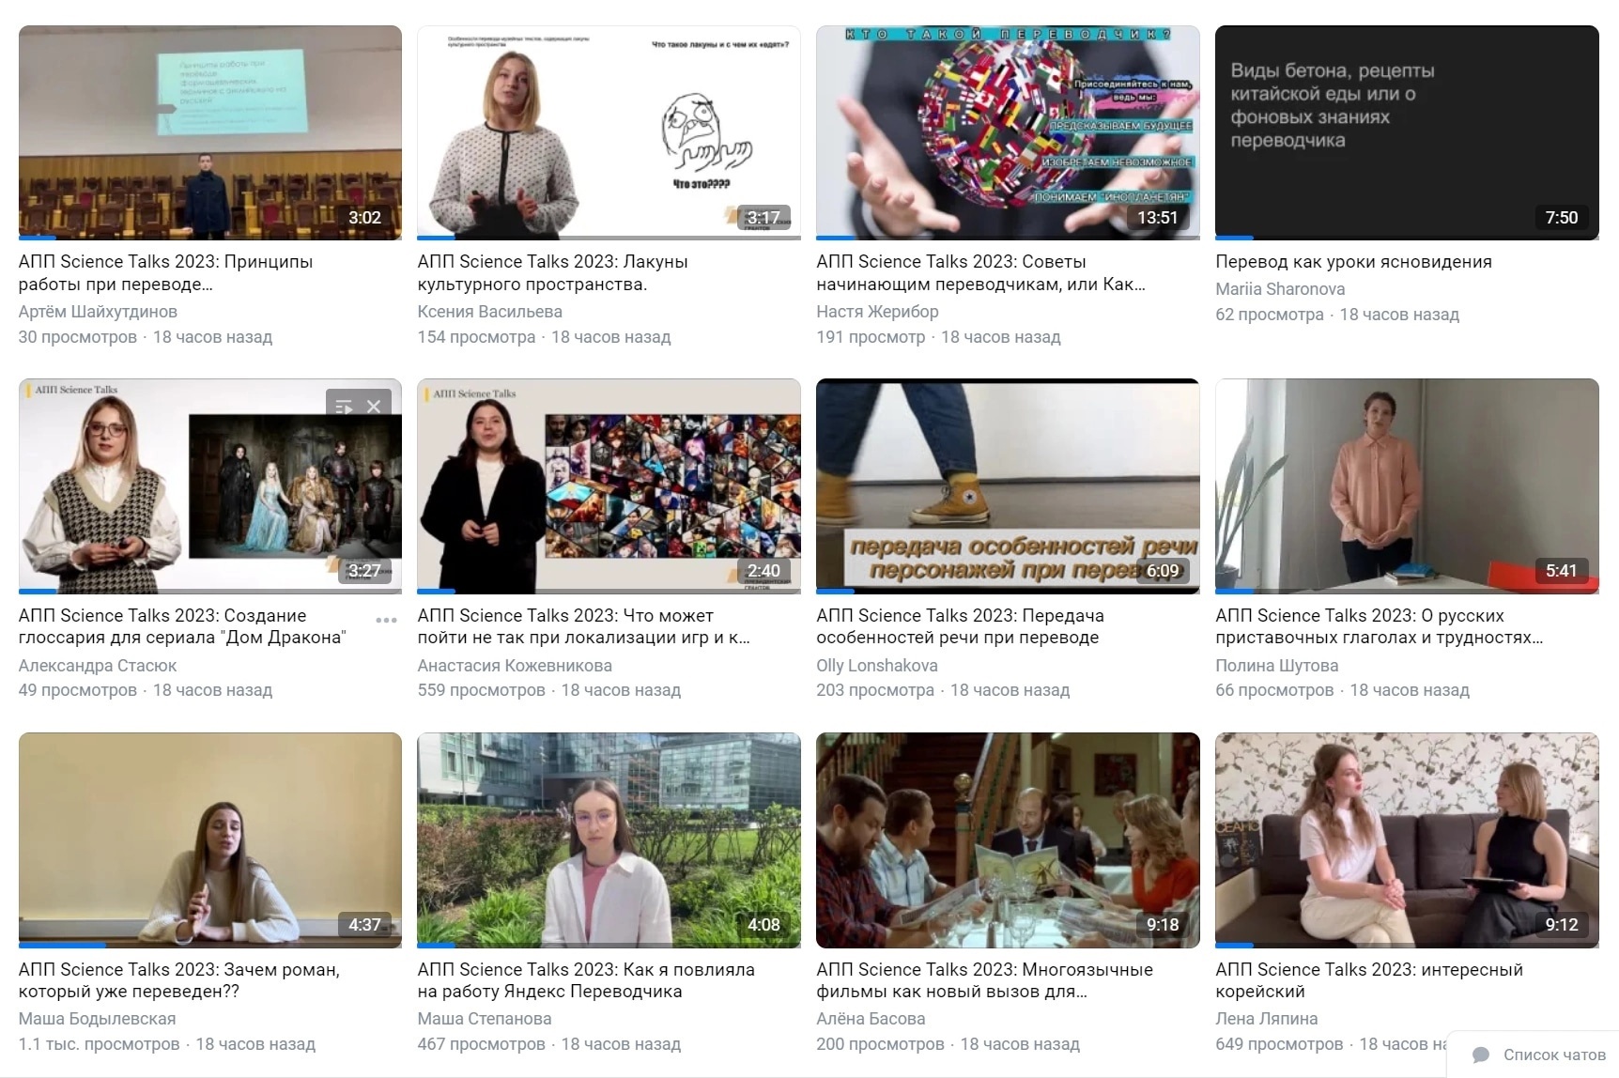This screenshot has width=1619, height=1078.
Task: Click the add-to-queue icon on Дом Дракона thumbnail
Action: (344, 407)
